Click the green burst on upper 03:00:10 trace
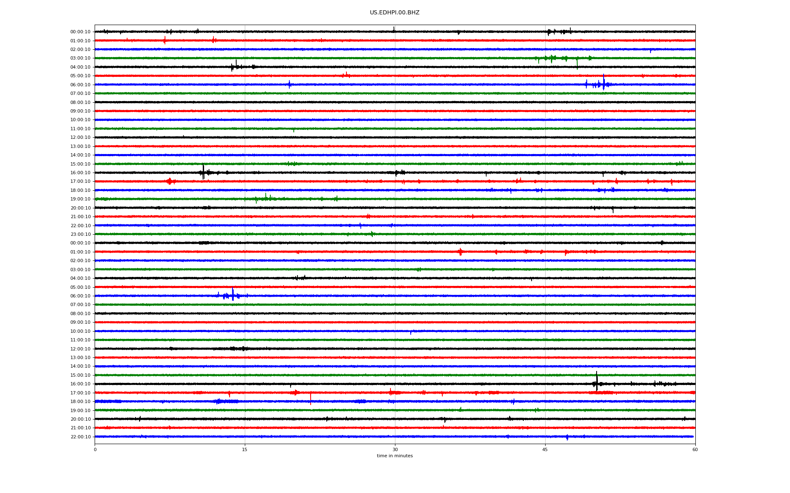 (552, 58)
